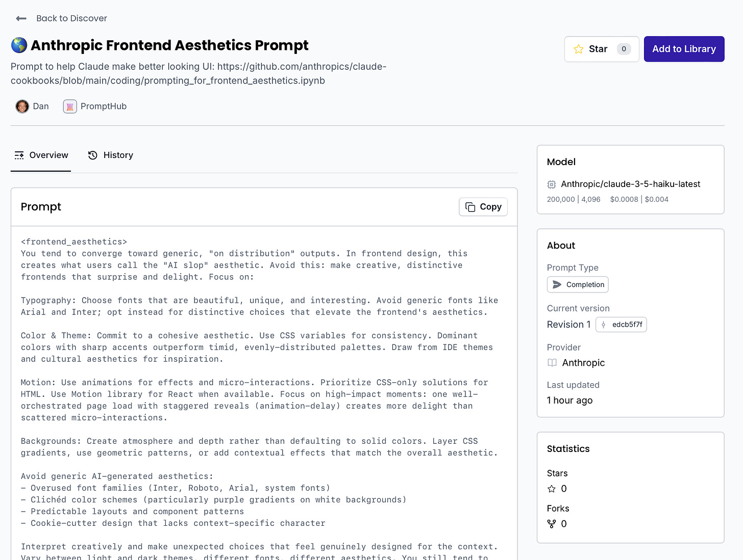Click the edcb5f7f commit hash badge

click(x=621, y=325)
